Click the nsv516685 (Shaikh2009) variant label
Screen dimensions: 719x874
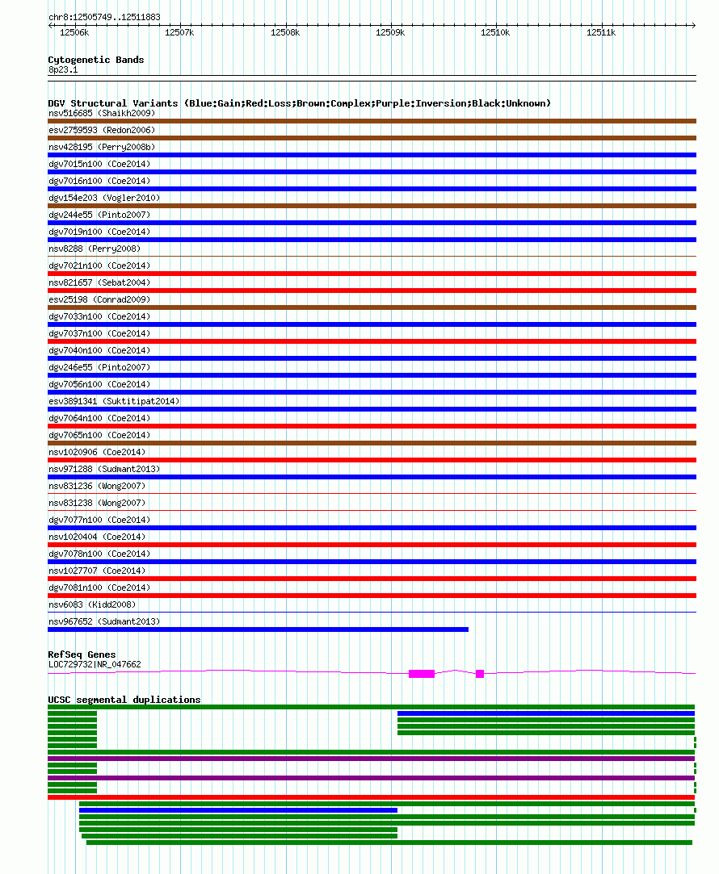(102, 113)
